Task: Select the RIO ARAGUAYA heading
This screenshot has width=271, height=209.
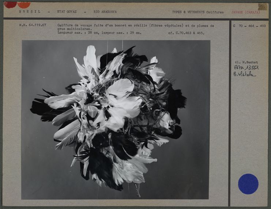Action: [x=105, y=12]
